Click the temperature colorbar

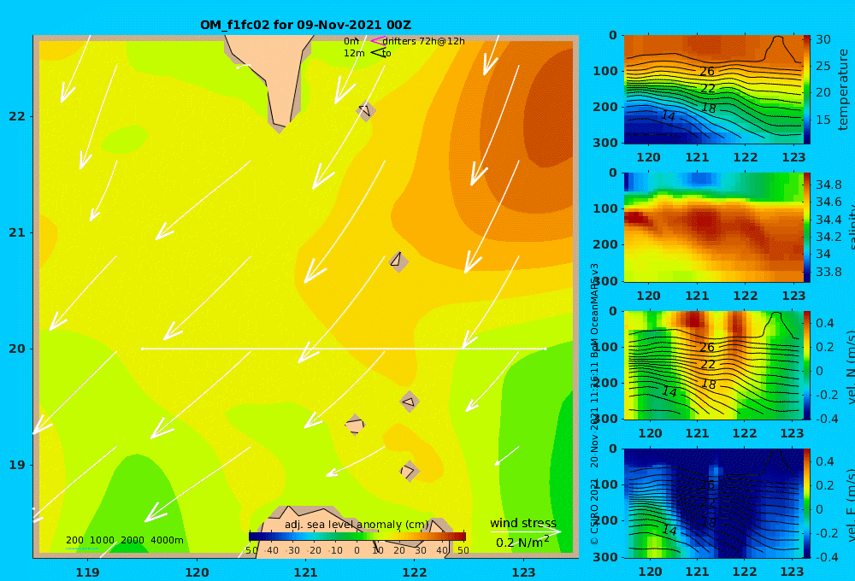pyautogui.click(x=806, y=90)
